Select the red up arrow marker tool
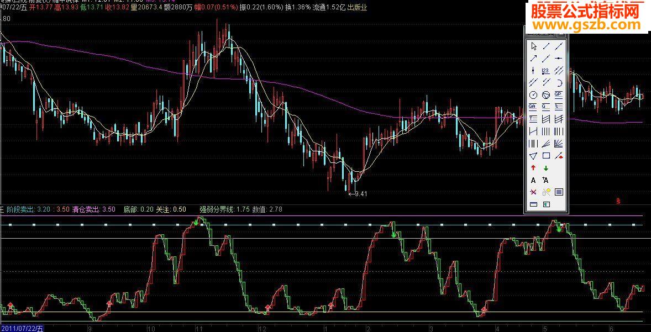The height and width of the screenshot is (332, 651). click(533, 168)
